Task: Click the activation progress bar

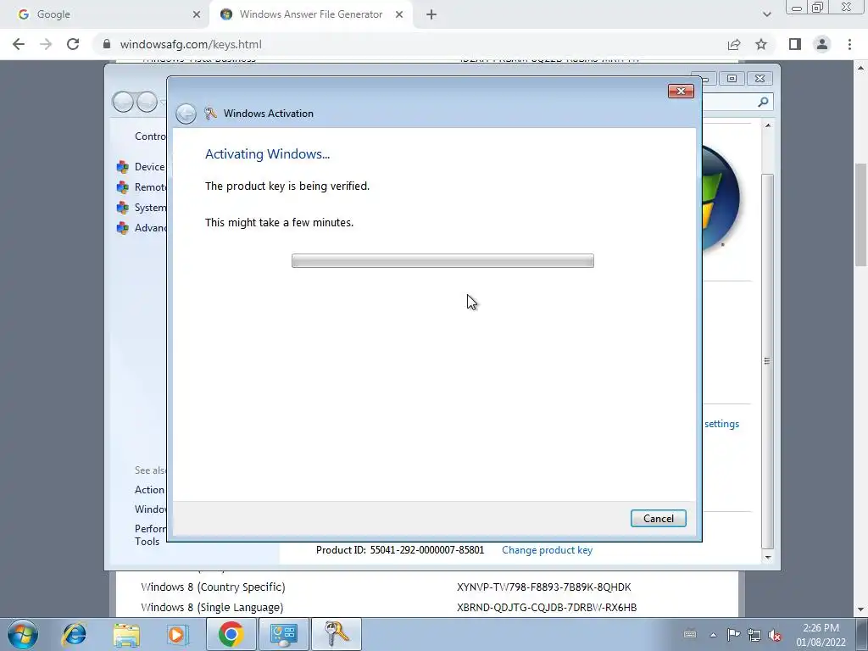Action: 442,261
